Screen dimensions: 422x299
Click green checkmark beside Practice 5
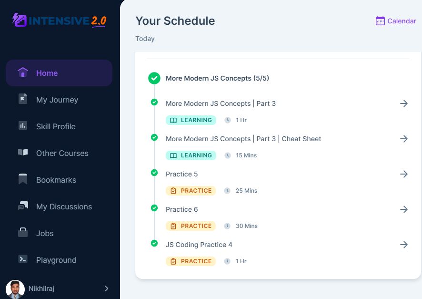tap(154, 173)
